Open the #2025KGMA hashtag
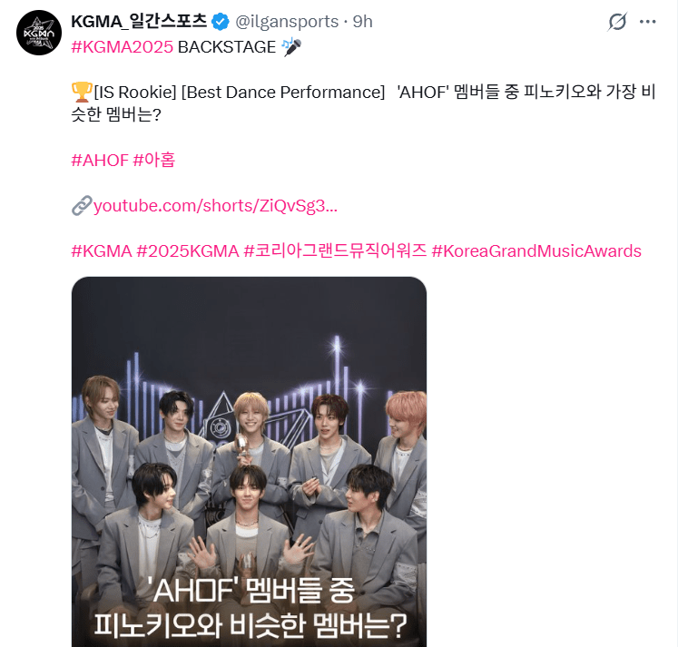This screenshot has height=647, width=678. click(x=188, y=251)
